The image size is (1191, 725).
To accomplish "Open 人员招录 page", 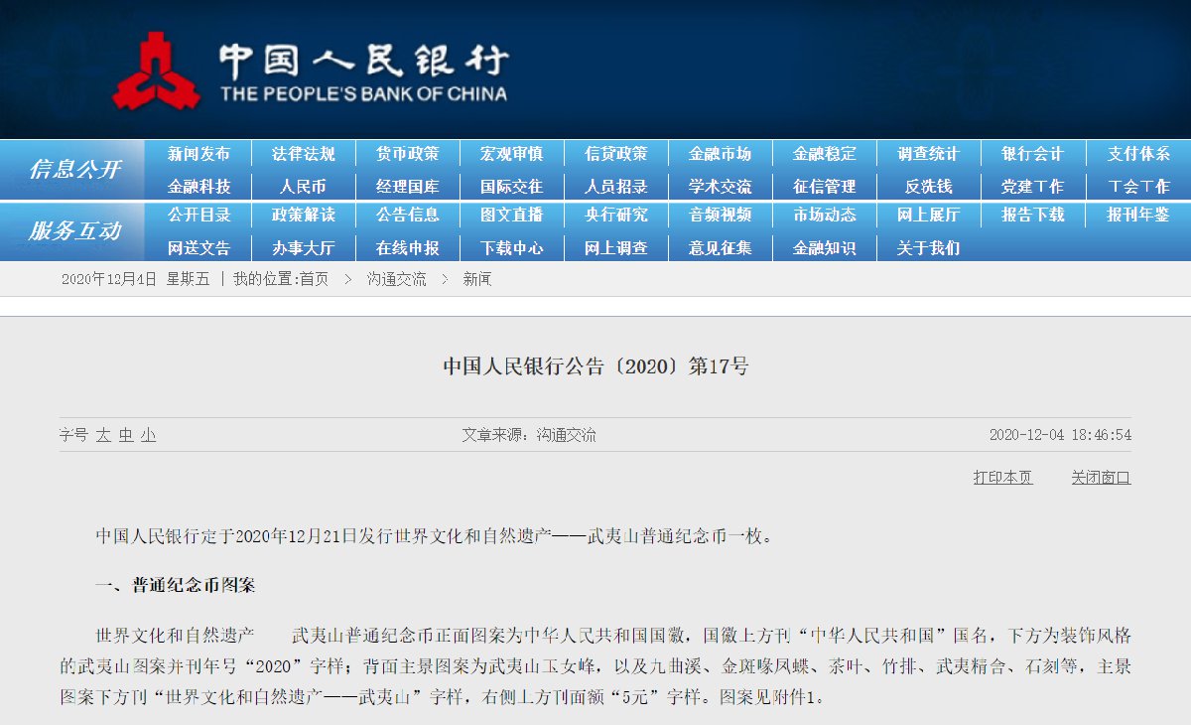I will (x=615, y=187).
